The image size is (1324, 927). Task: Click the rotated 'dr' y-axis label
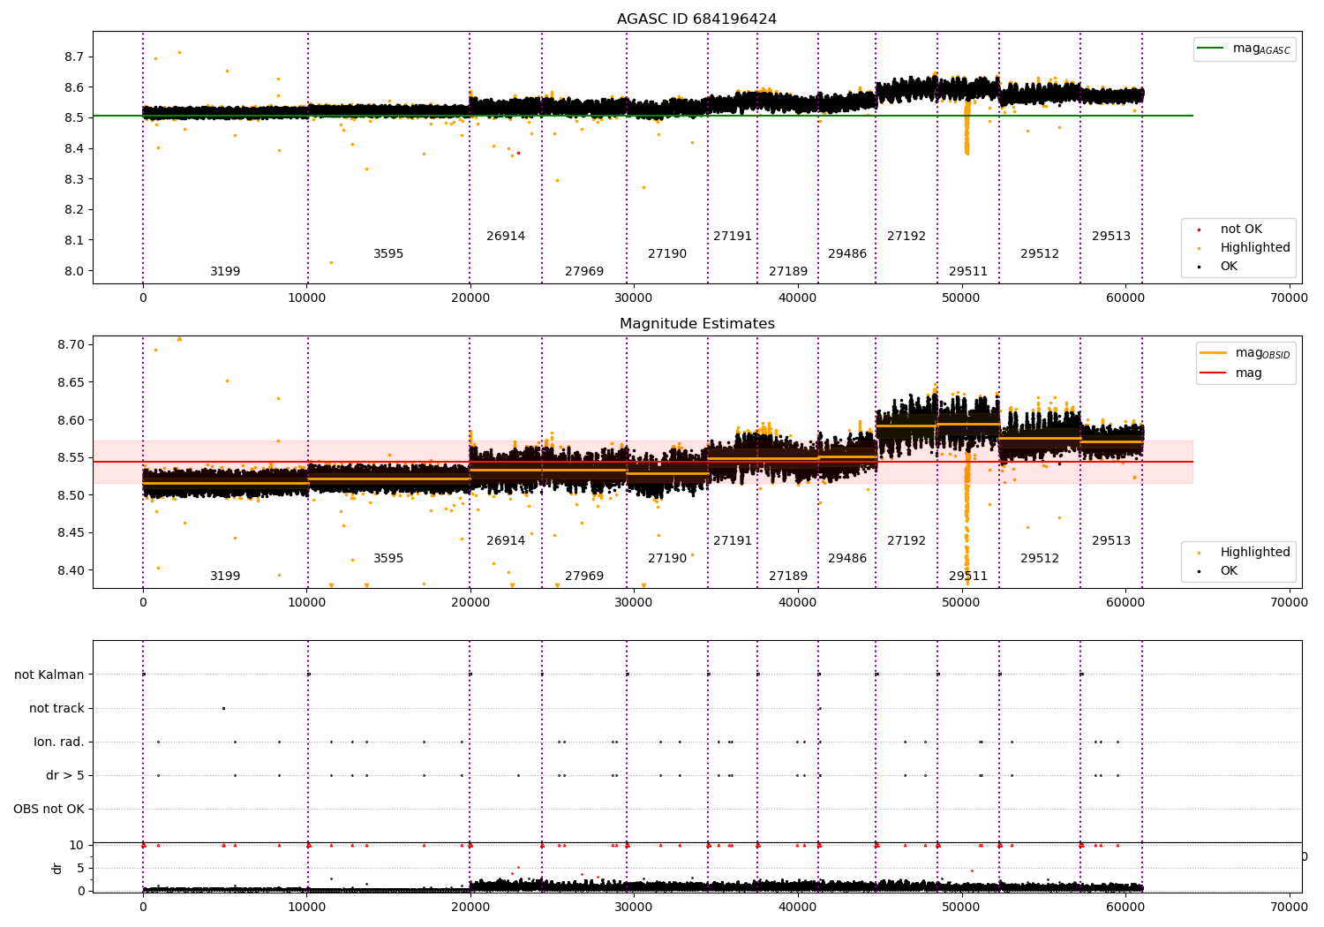tap(57, 868)
